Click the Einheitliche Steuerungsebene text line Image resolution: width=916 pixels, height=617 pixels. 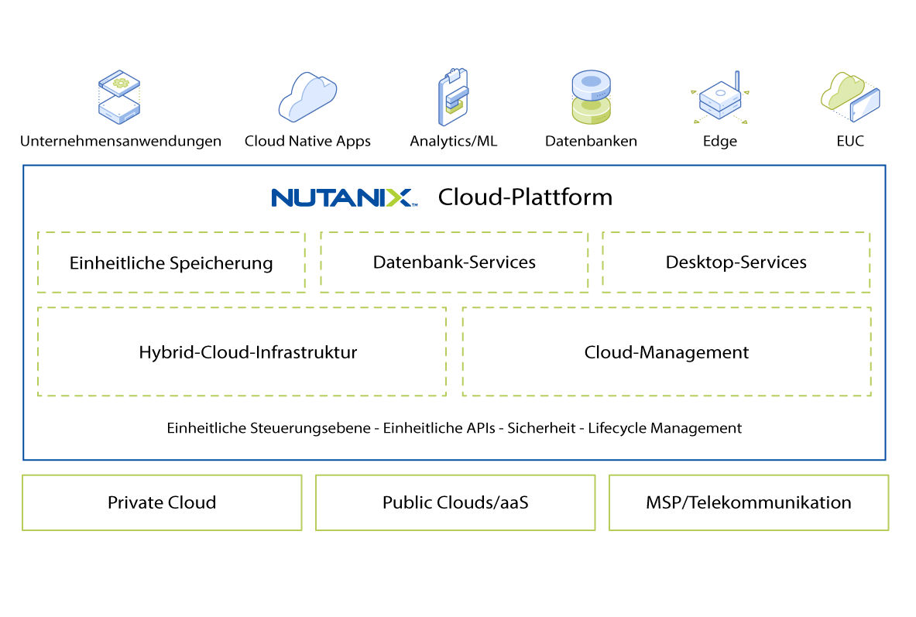[454, 427]
